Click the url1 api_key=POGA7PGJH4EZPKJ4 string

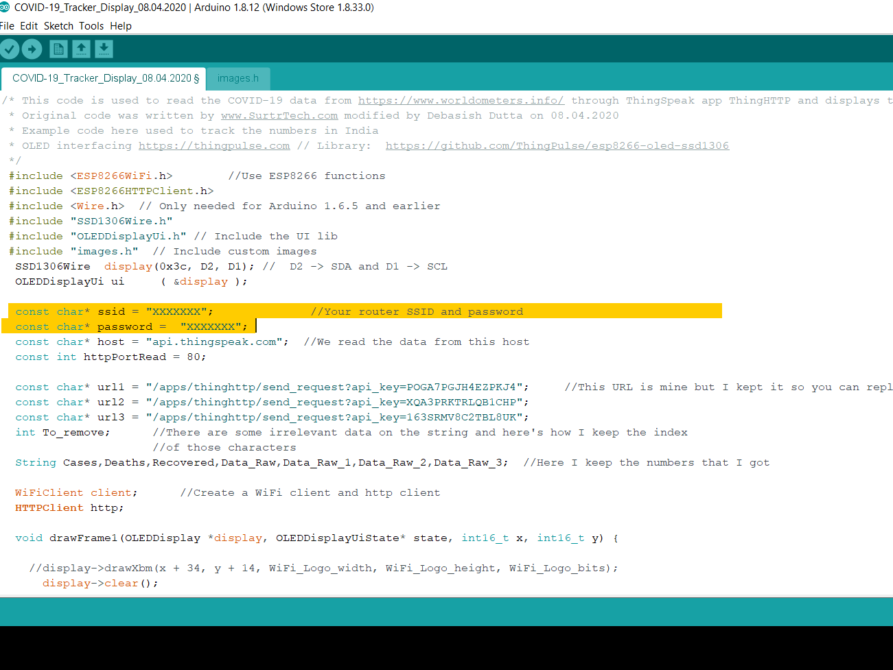click(334, 387)
